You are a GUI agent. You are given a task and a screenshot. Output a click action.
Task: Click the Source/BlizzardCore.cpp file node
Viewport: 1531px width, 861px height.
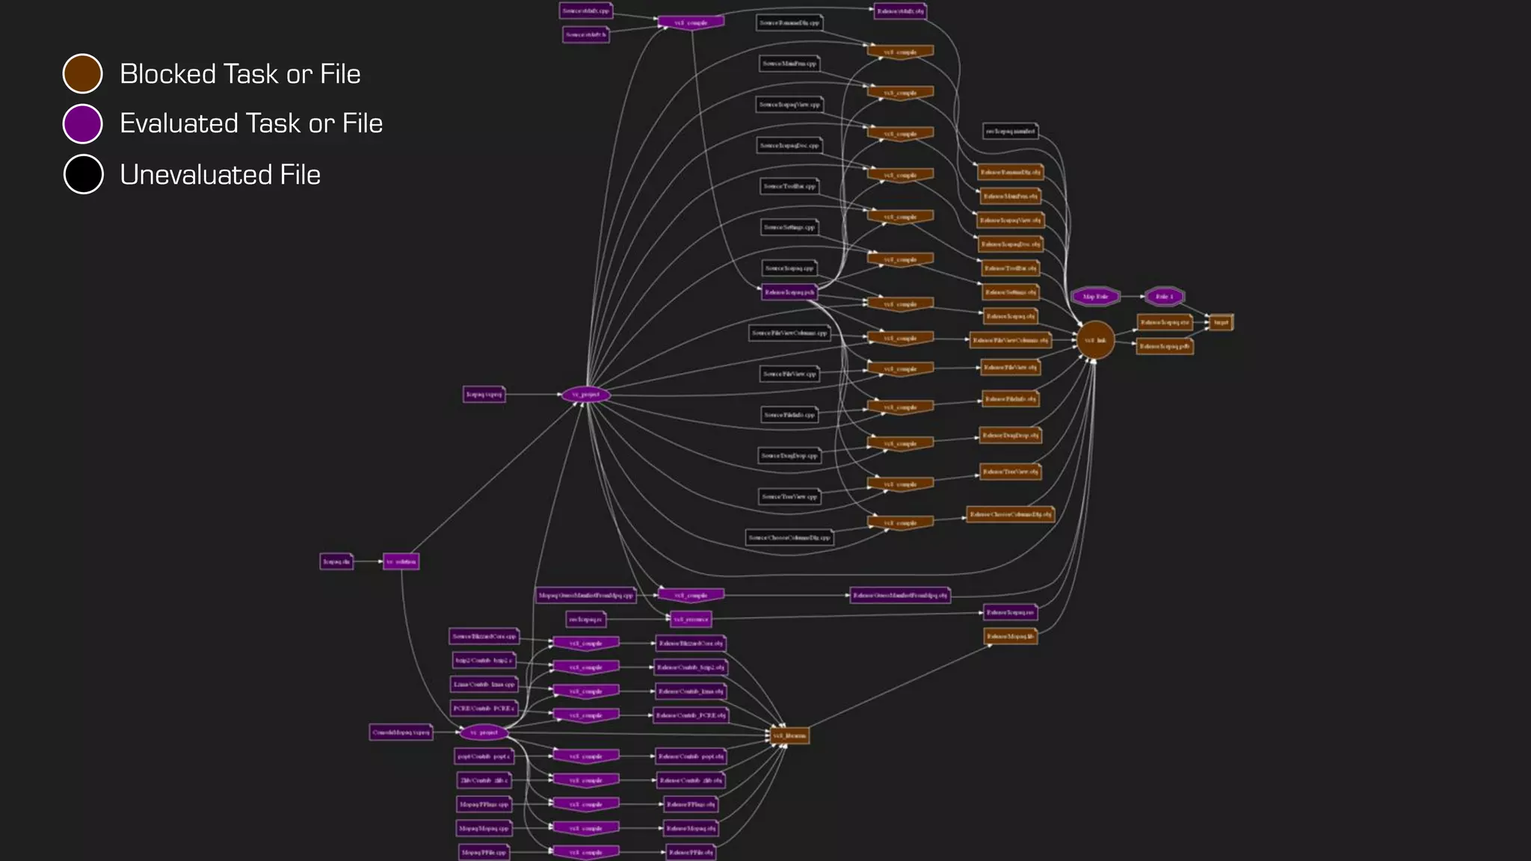pyautogui.click(x=484, y=636)
